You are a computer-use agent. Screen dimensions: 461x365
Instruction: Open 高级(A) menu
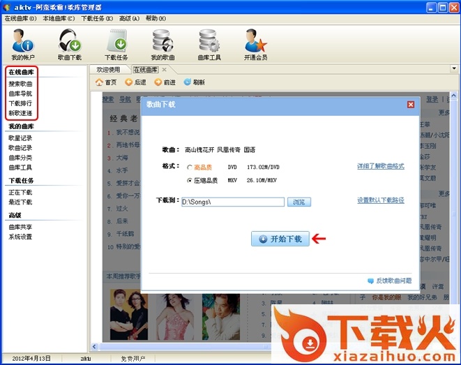pos(129,19)
